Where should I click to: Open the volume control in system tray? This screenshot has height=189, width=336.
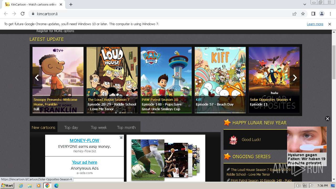(298, 186)
